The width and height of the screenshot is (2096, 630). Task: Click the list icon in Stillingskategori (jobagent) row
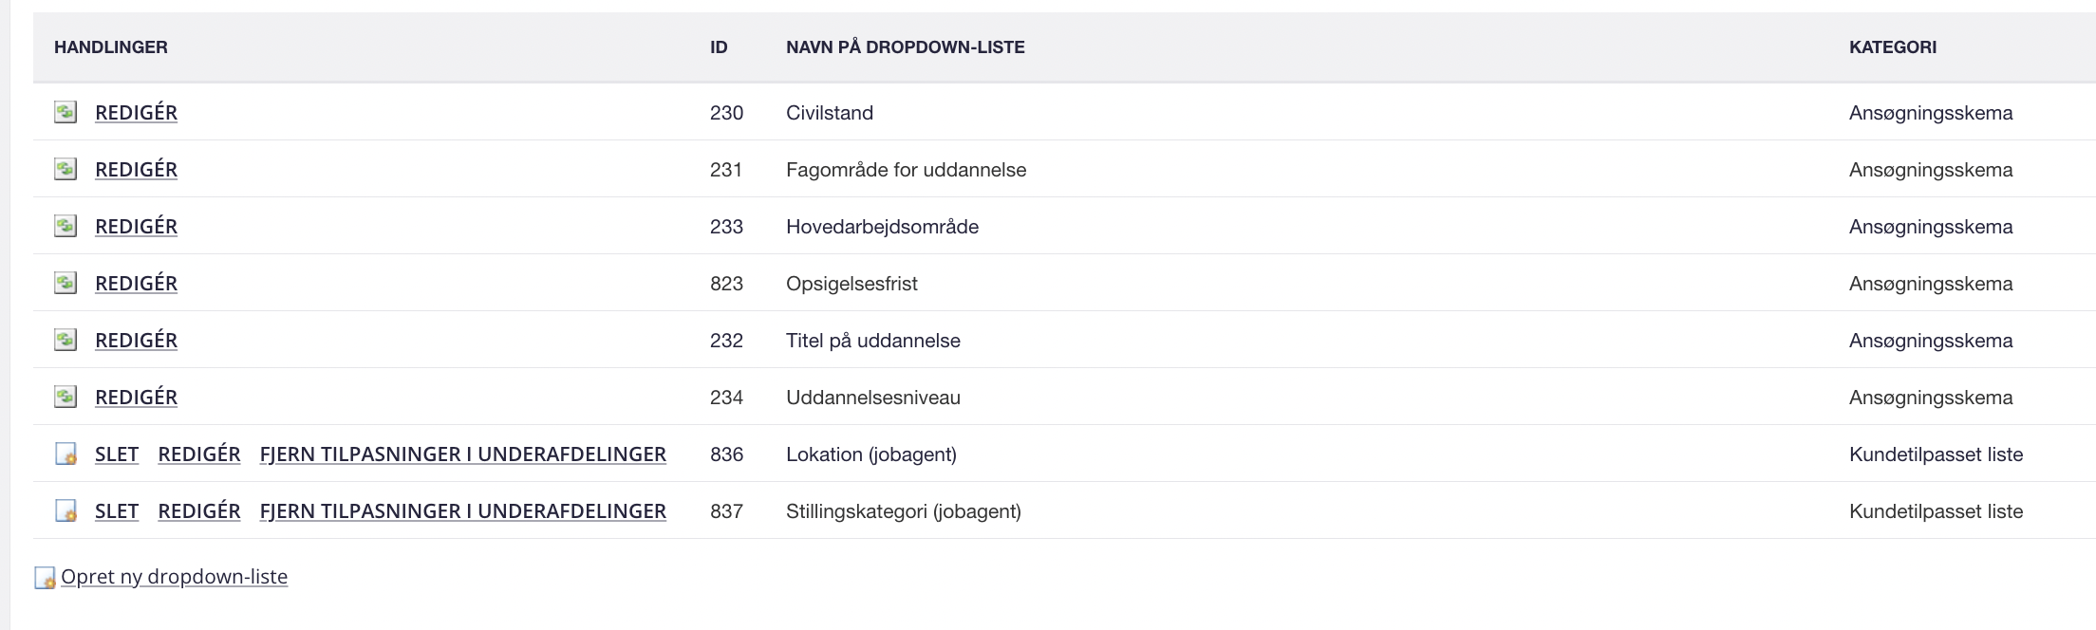coord(65,510)
